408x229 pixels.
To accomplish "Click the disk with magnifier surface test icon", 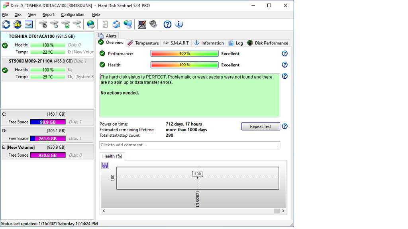I will pos(77,24).
